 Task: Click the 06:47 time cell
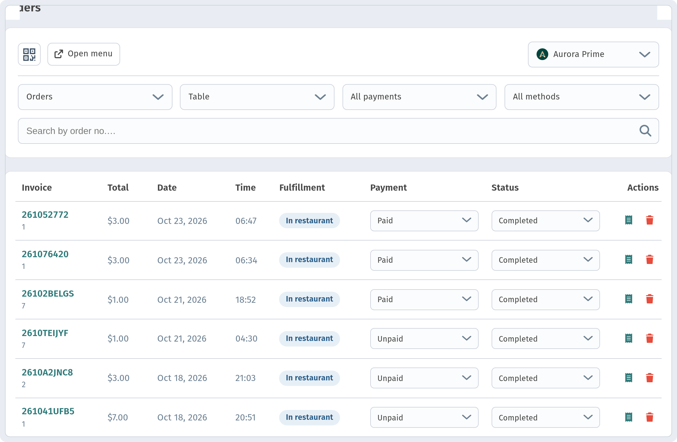(246, 221)
